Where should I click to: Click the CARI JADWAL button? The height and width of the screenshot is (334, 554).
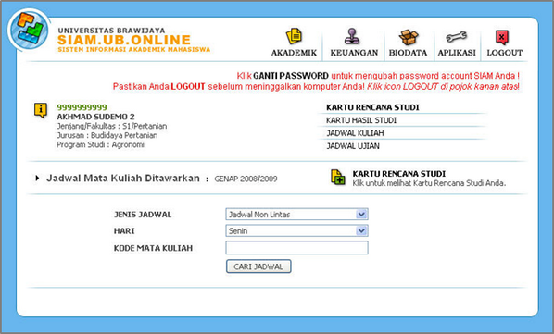click(x=258, y=266)
